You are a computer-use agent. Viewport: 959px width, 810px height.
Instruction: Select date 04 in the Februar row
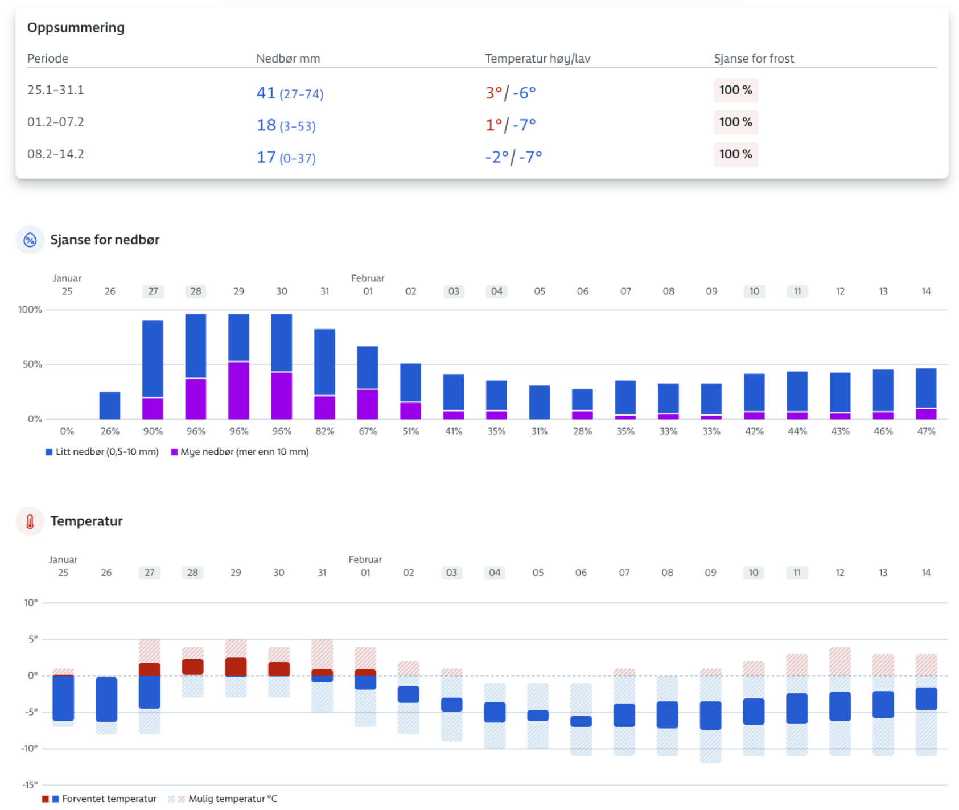point(496,291)
